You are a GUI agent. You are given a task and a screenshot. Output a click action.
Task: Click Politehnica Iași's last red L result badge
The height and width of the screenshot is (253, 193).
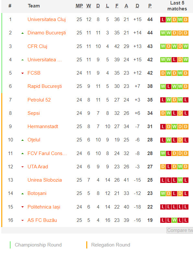(x=186, y=207)
